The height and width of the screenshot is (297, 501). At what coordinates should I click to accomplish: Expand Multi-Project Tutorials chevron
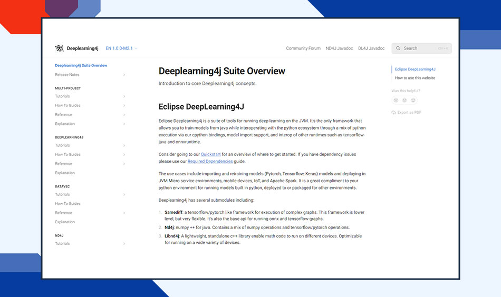[x=124, y=96]
